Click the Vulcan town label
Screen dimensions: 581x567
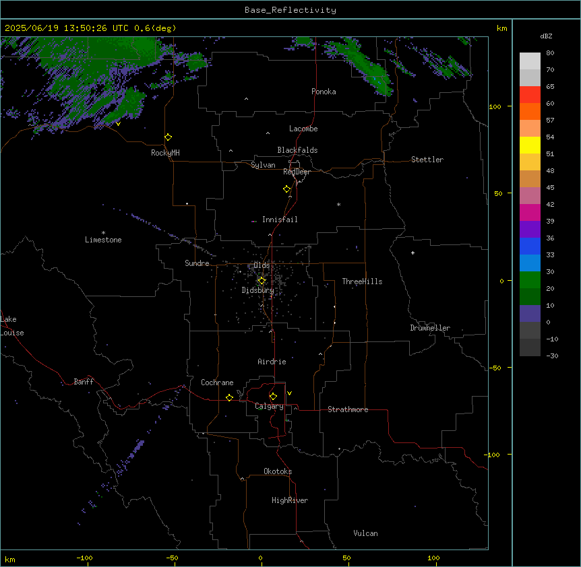365,533
